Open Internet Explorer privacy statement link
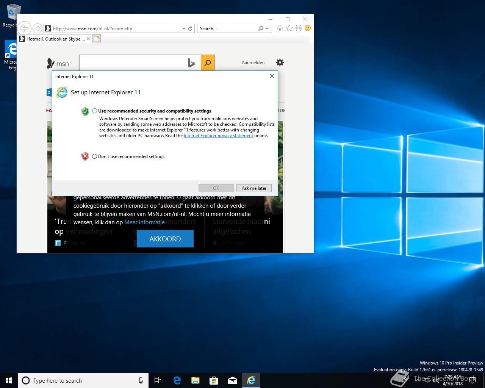 click(x=219, y=136)
